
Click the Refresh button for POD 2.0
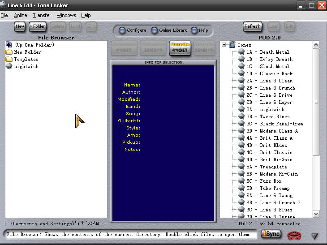point(252,26)
